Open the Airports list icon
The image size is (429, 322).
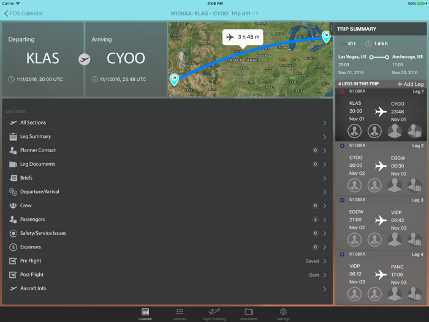[x=180, y=312]
